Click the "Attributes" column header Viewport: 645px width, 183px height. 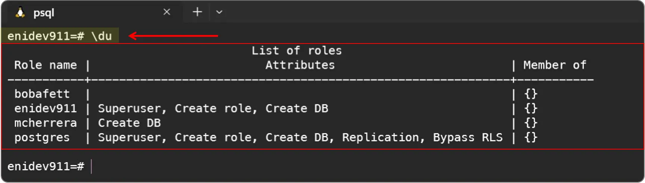(x=300, y=65)
